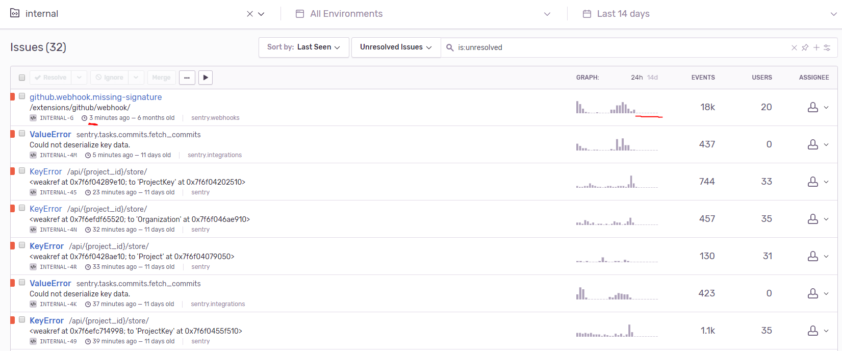The height and width of the screenshot is (351, 842).
Task: Click the search magnifier icon
Action: click(450, 47)
